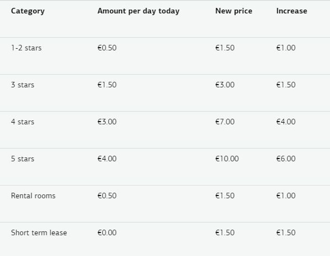Screen dimensions: 330x256
Task: Select the 5 stars category cell
Action: click(x=23, y=158)
